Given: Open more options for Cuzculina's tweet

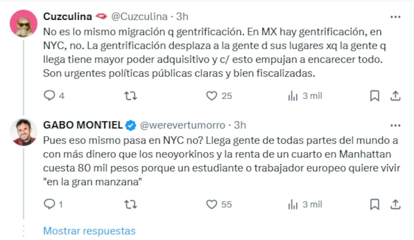Looking at the screenshot, I should pos(395,17).
